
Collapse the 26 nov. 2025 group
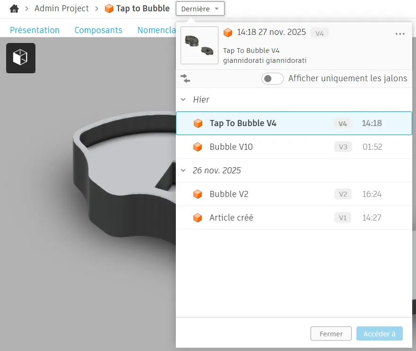(183, 171)
